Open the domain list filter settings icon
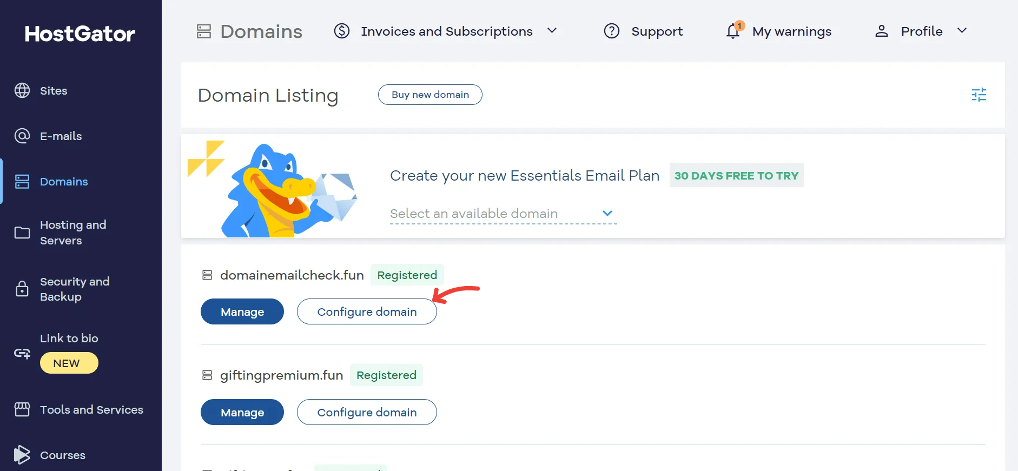Image resolution: width=1018 pixels, height=471 pixels. click(979, 95)
